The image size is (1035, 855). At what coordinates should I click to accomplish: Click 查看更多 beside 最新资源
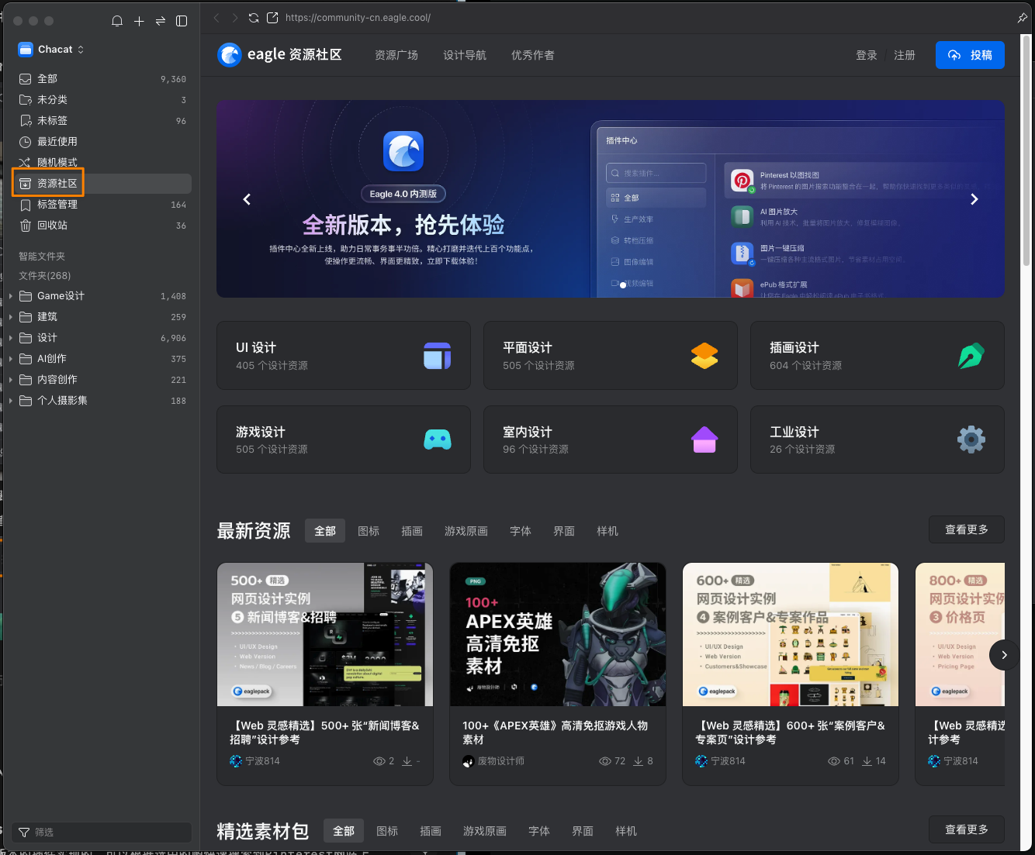coord(967,529)
